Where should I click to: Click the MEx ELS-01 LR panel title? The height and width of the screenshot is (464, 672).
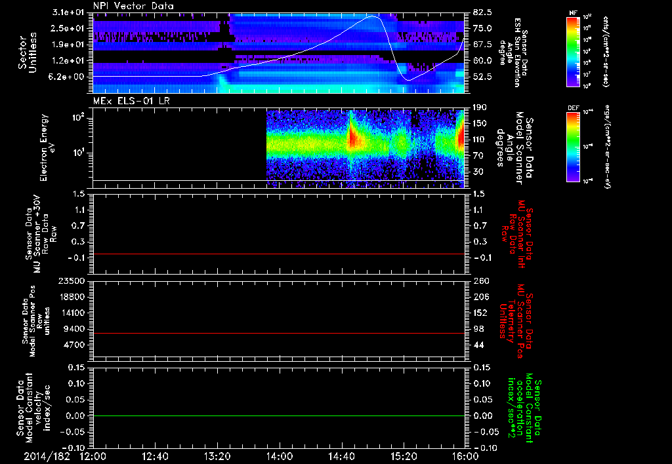pyautogui.click(x=131, y=102)
